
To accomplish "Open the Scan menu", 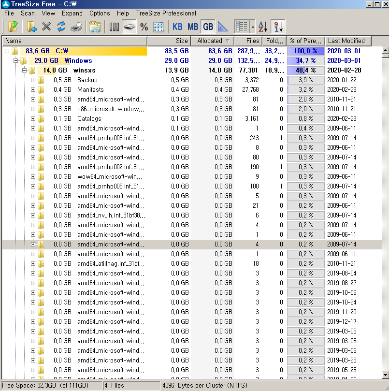I will [28, 13].
